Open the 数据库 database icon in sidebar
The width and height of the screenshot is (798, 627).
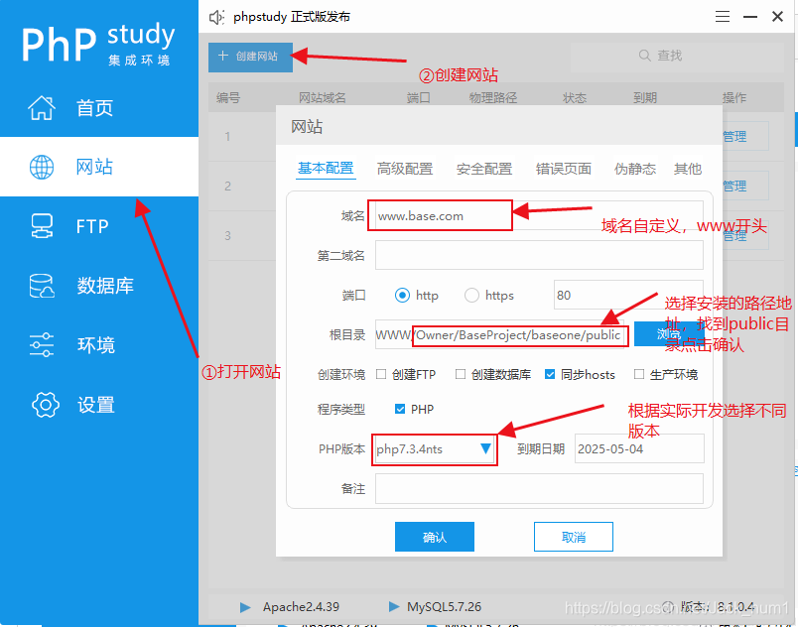pyautogui.click(x=42, y=286)
